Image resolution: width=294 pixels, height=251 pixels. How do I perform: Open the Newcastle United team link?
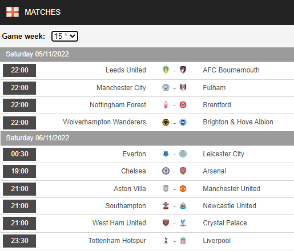[x=229, y=206]
